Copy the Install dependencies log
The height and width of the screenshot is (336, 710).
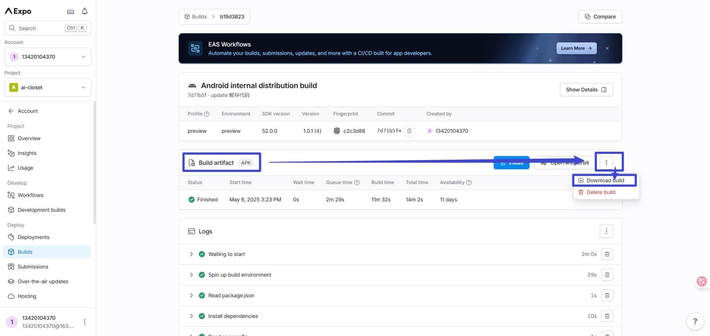pos(607,316)
